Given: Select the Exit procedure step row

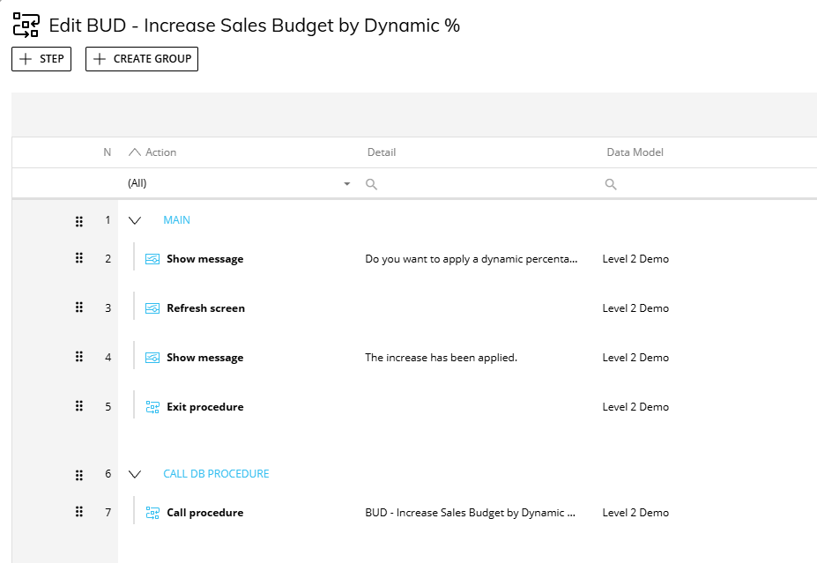Looking at the screenshot, I should pyautogui.click(x=204, y=407).
